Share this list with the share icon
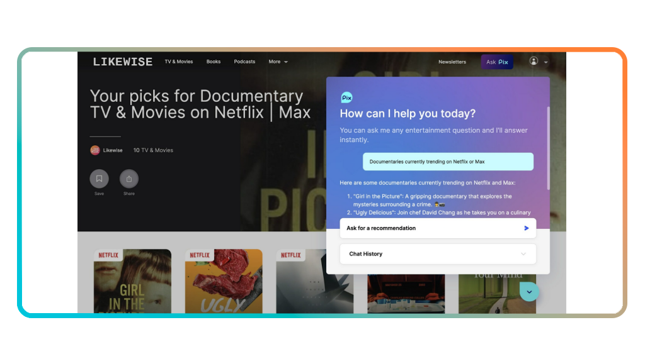 click(x=128, y=179)
